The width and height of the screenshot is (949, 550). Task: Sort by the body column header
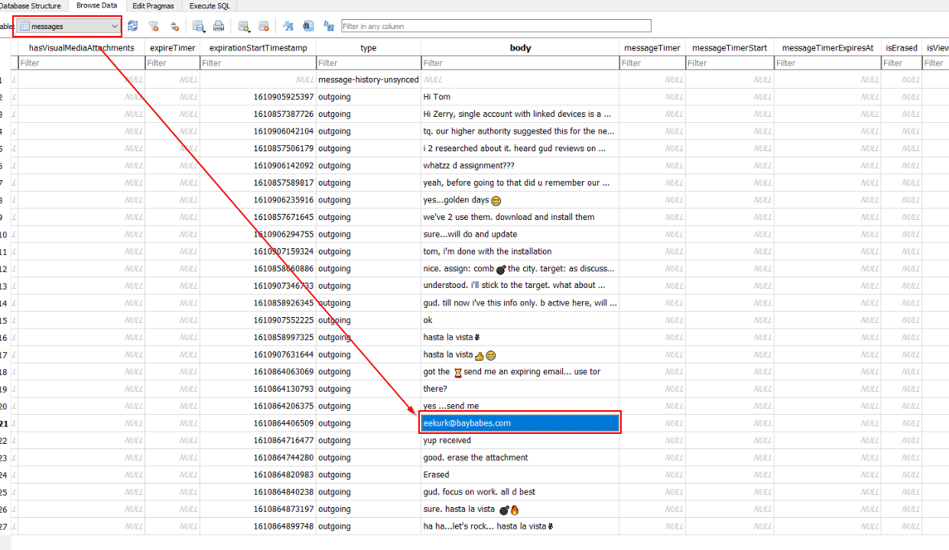click(x=520, y=47)
